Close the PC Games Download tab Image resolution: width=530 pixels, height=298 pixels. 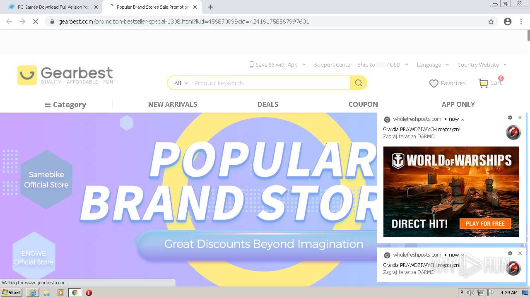click(x=96, y=7)
